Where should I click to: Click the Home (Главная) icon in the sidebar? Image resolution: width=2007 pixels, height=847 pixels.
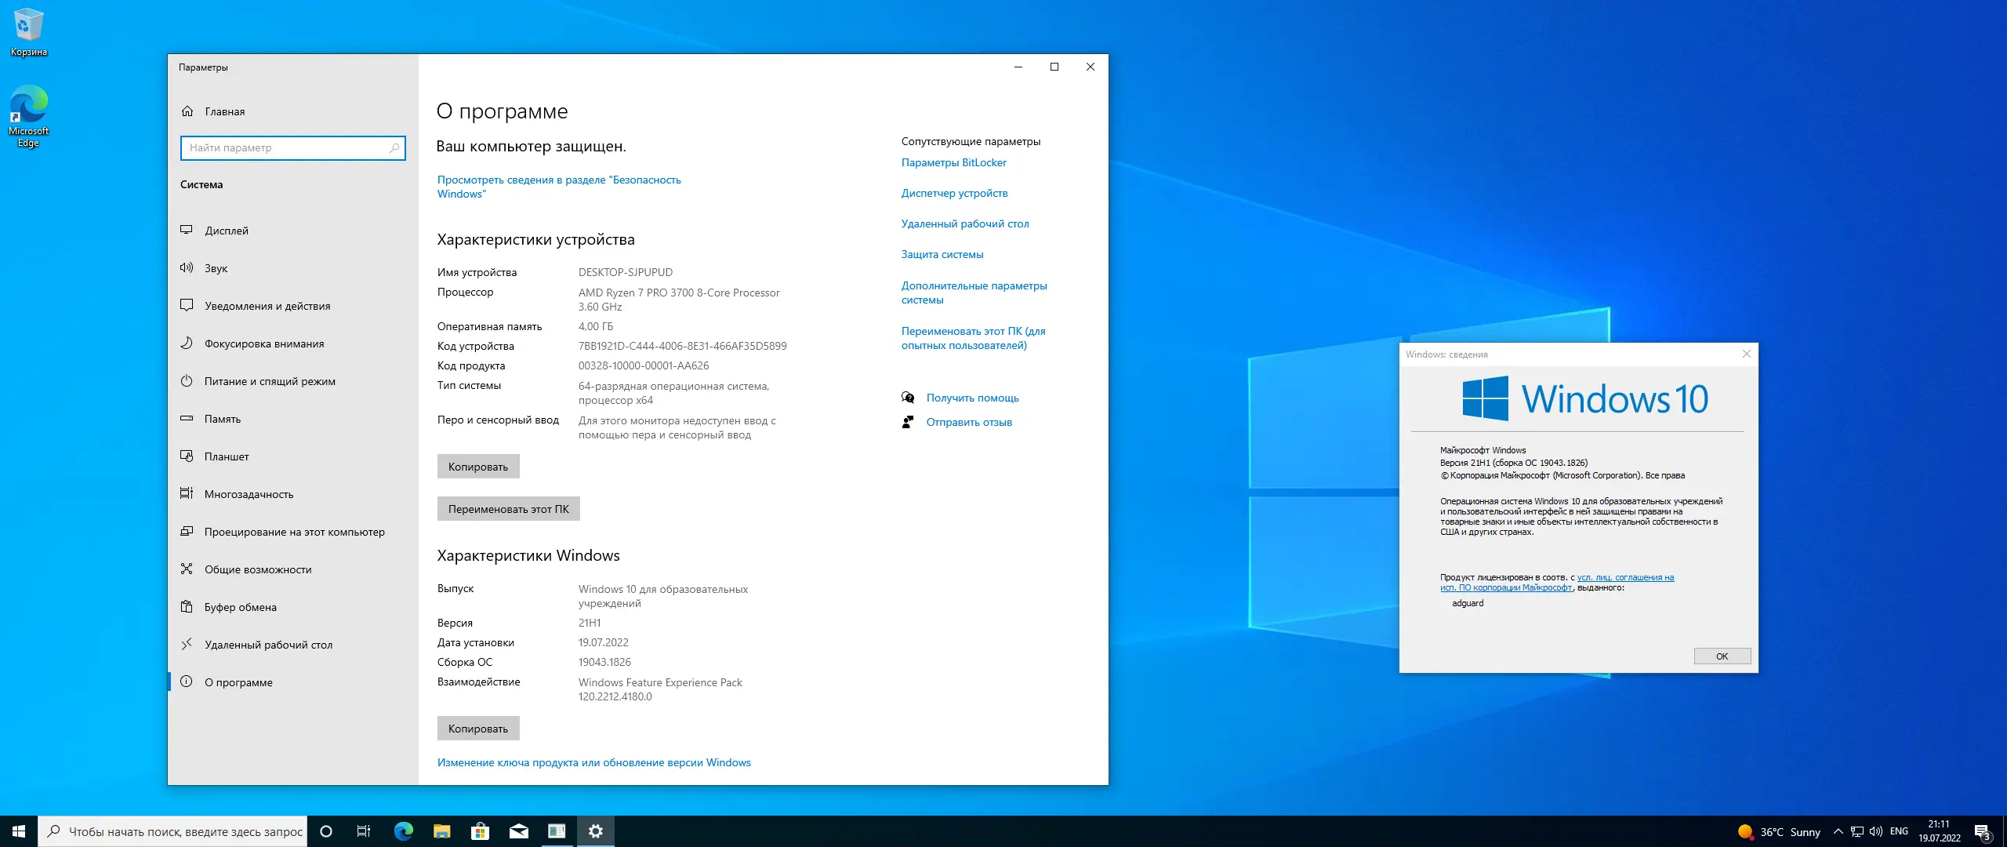coord(187,111)
